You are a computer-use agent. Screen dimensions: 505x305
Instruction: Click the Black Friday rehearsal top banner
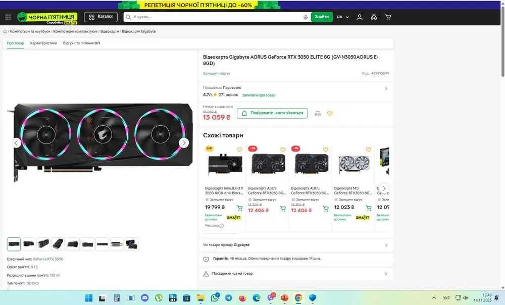point(199,5)
